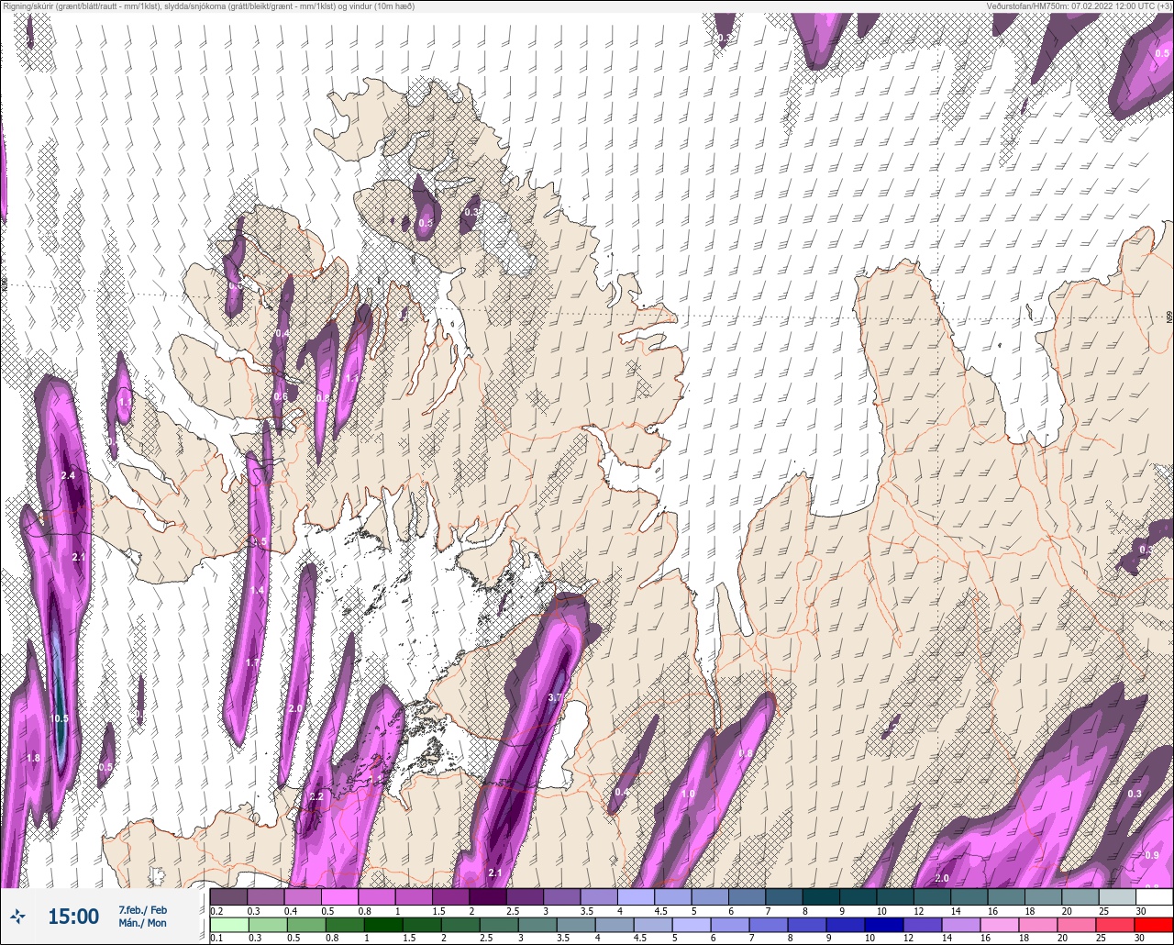Click the bright pink 0.5 snow legend swatch
Viewport: 1174px width, 945px height.
coord(339,896)
